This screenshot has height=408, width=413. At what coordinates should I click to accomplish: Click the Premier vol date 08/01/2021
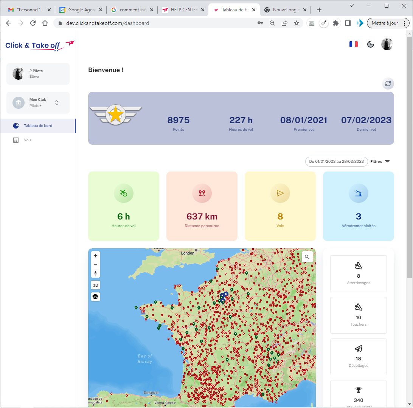pos(303,120)
